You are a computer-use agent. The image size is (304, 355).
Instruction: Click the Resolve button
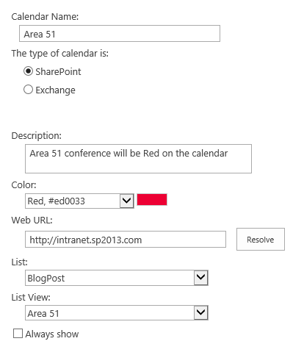(x=261, y=240)
